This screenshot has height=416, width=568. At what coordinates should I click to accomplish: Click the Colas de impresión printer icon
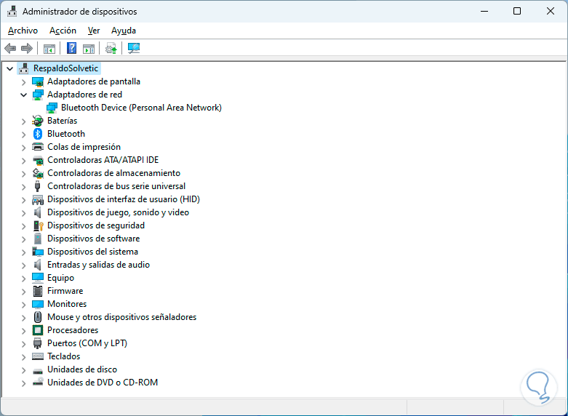tap(38, 147)
